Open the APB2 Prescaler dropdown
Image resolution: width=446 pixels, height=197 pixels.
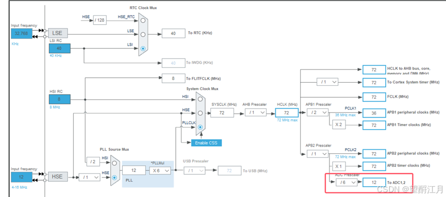pos(318,154)
